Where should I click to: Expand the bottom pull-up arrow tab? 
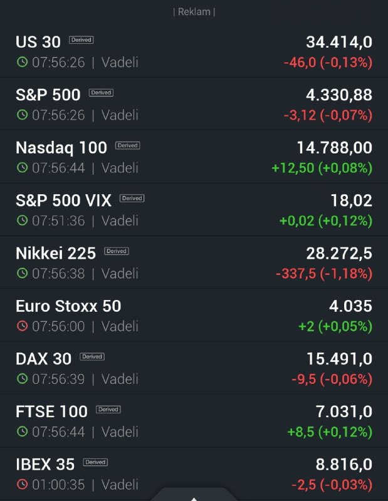tap(194, 495)
